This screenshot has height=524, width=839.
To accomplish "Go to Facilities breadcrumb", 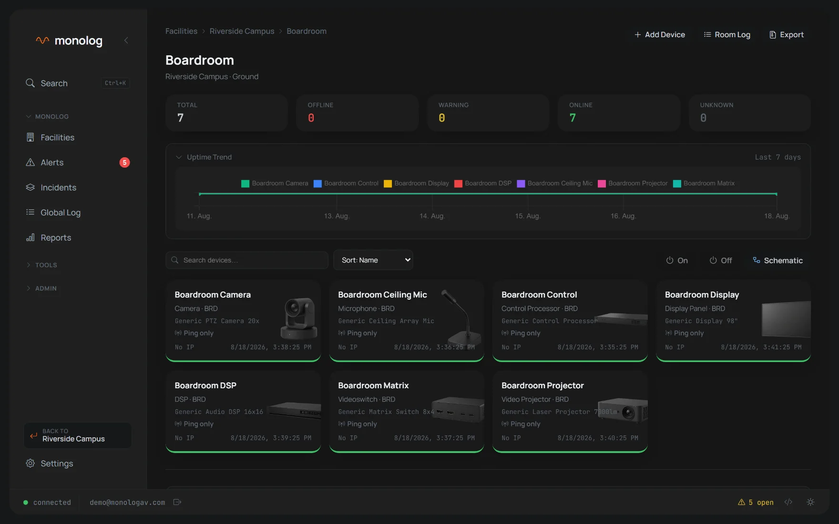I will 181,31.
